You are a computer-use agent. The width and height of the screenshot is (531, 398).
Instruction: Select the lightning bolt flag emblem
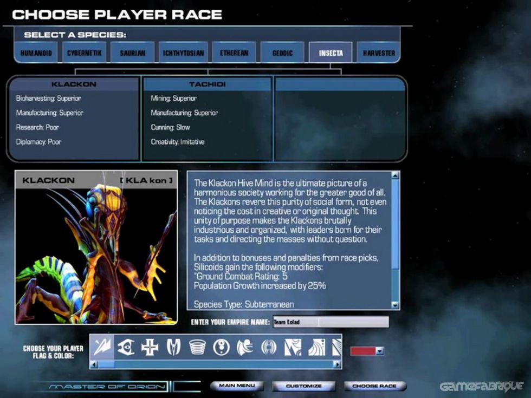102,347
